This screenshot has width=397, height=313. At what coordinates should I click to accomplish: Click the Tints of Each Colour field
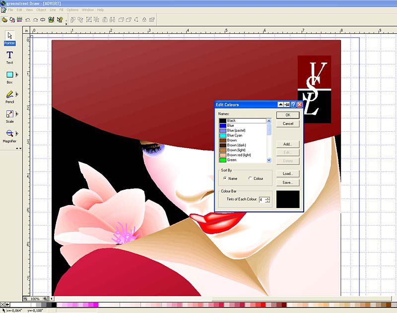(x=261, y=200)
